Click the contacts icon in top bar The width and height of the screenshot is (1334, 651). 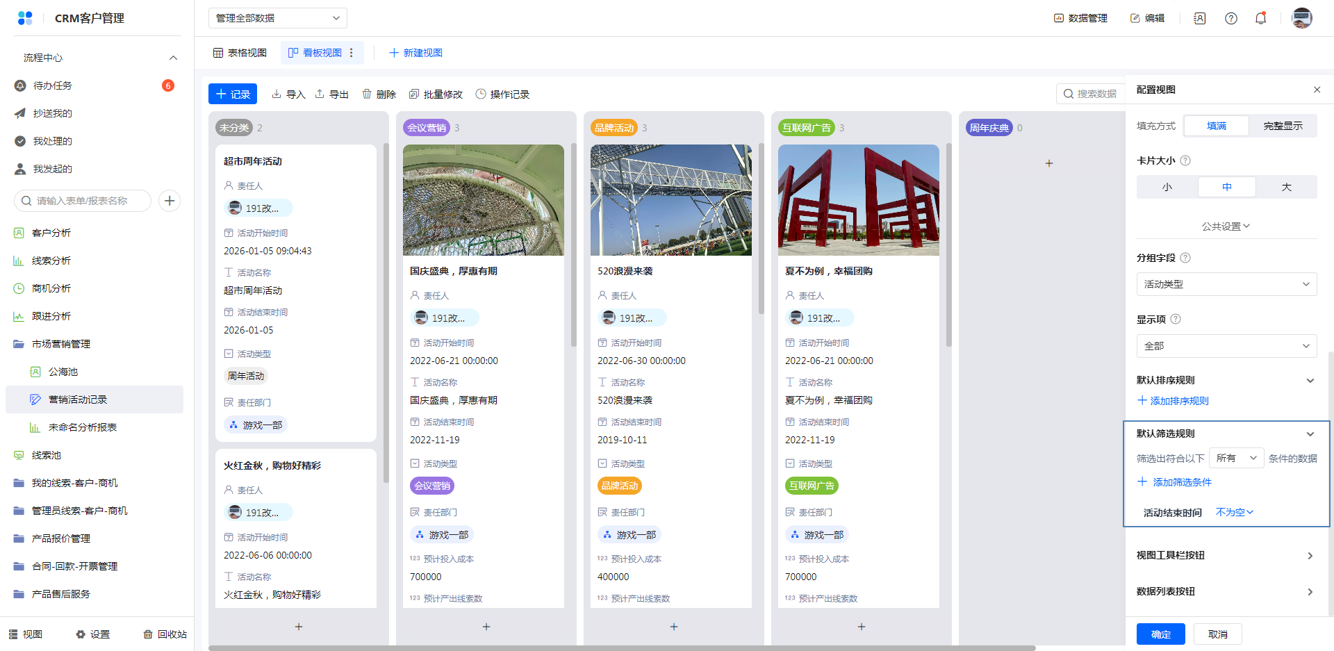coord(1200,19)
